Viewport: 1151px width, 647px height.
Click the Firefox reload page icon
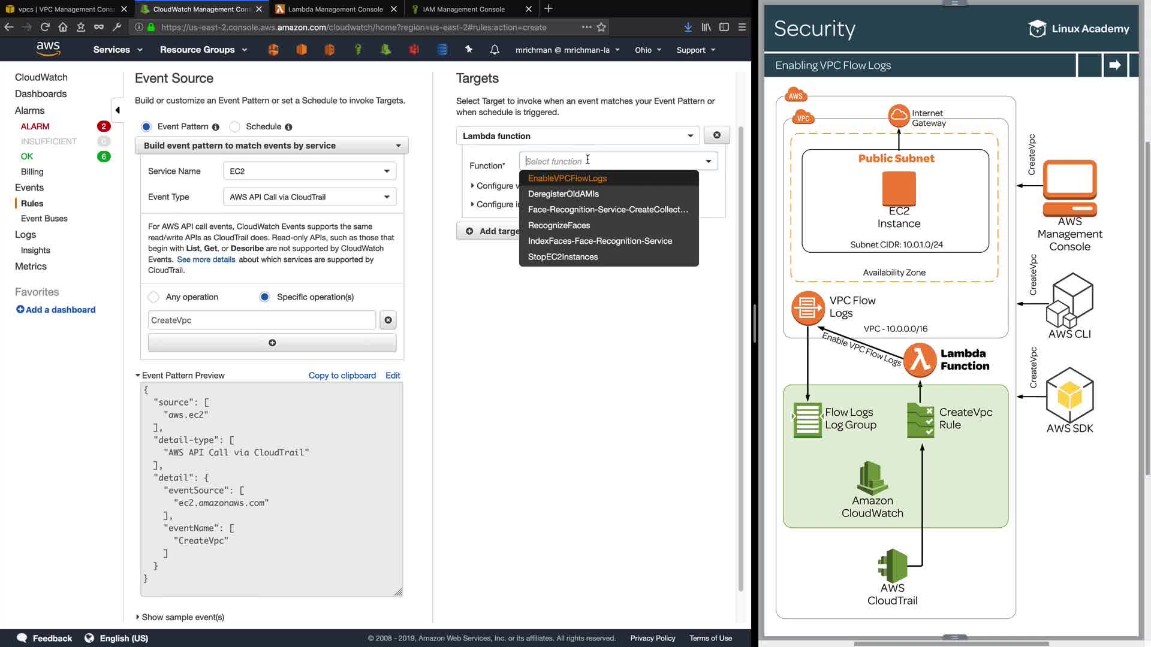click(45, 27)
